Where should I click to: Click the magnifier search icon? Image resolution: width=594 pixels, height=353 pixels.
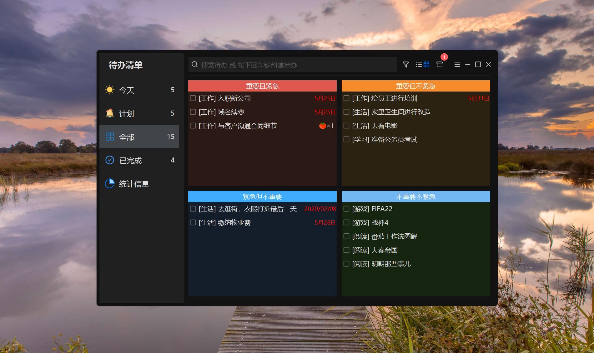pyautogui.click(x=195, y=65)
